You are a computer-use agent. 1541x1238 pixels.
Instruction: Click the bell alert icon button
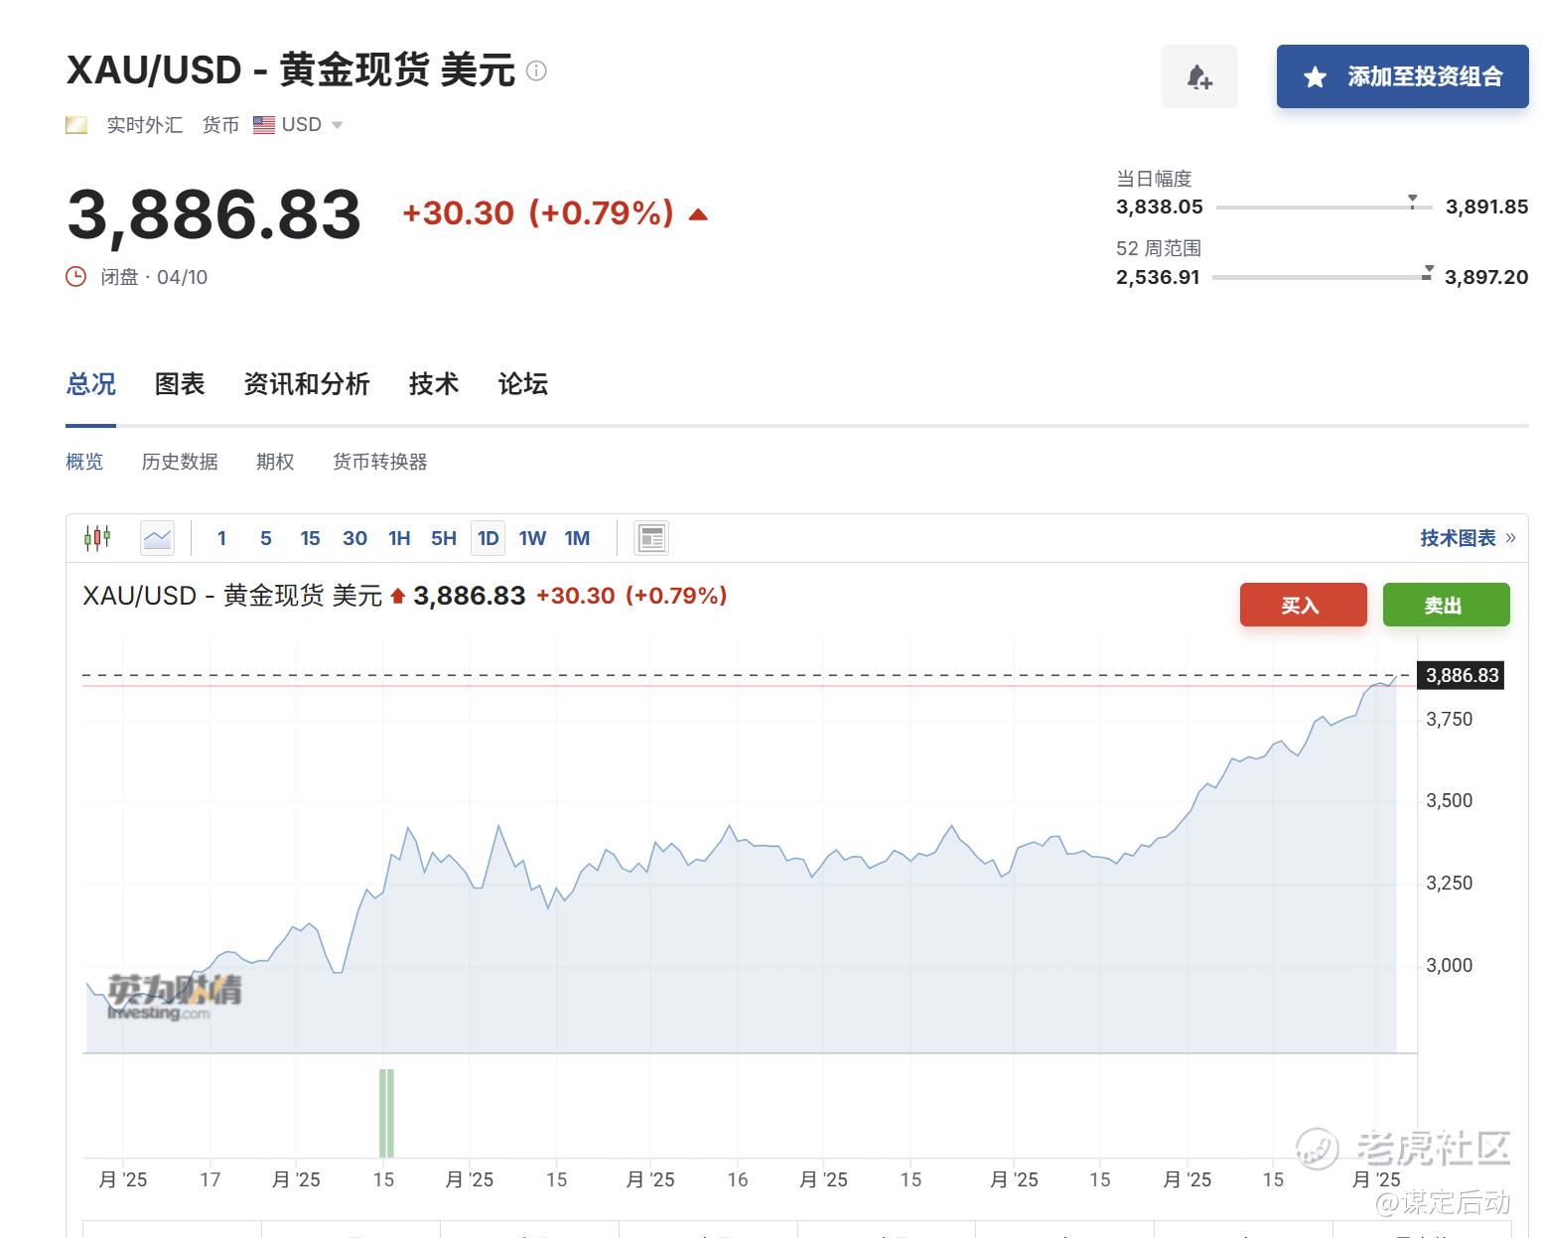click(x=1199, y=76)
